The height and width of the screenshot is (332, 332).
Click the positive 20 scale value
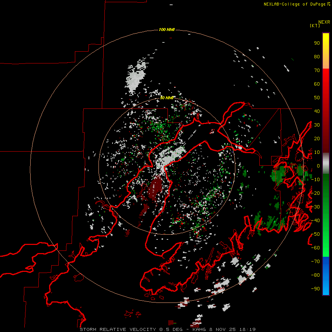click(x=317, y=138)
